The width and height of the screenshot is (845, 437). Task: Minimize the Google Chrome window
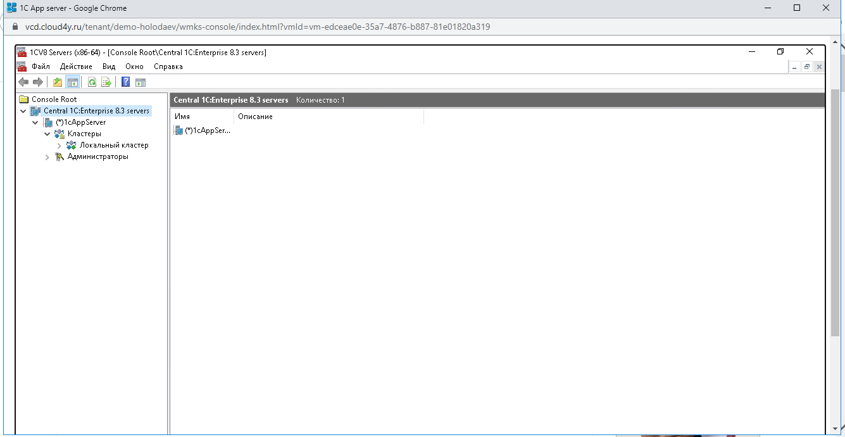pos(768,8)
